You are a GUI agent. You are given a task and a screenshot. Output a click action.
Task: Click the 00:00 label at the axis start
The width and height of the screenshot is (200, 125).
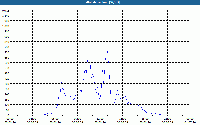click(10, 119)
